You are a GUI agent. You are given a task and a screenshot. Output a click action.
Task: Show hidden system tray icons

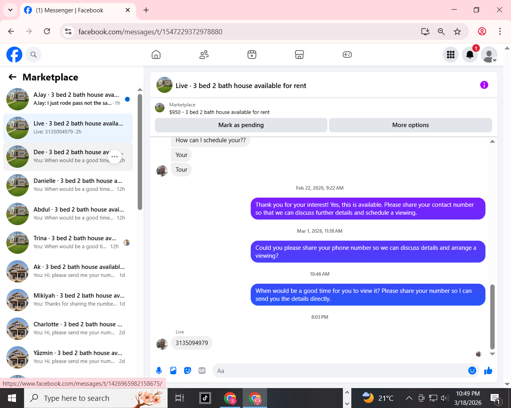409,398
